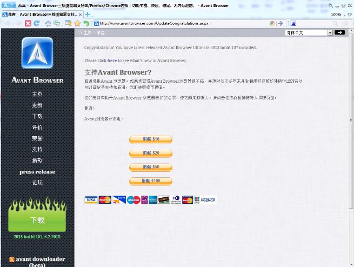
Task: Select press release in sidebar menu
Action: pyautogui.click(x=37, y=172)
